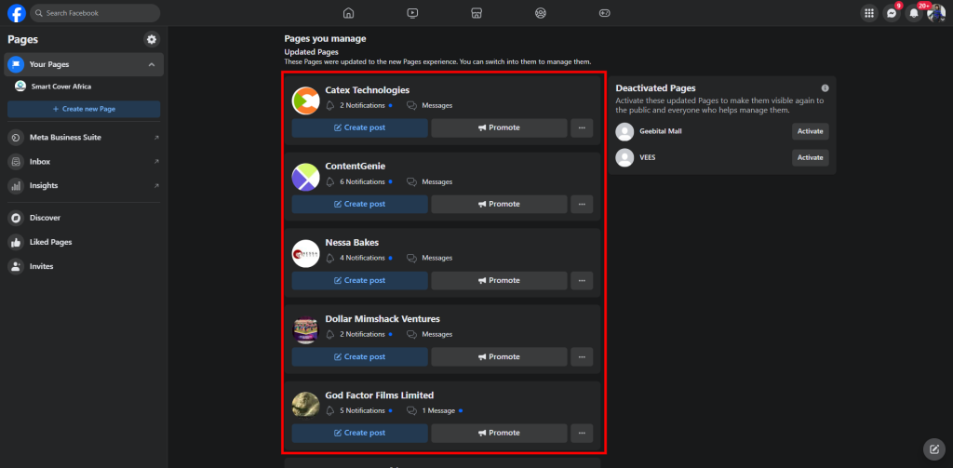The height and width of the screenshot is (468, 953).
Task: Open Insights in the sidebar
Action: [x=84, y=185]
